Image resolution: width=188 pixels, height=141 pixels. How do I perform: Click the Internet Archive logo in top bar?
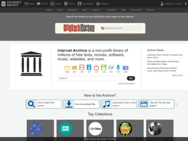pyautogui.click(x=11, y=4)
